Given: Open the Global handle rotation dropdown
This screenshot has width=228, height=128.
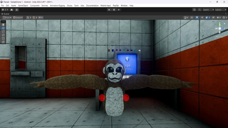Looking at the screenshot, I should (18, 17).
